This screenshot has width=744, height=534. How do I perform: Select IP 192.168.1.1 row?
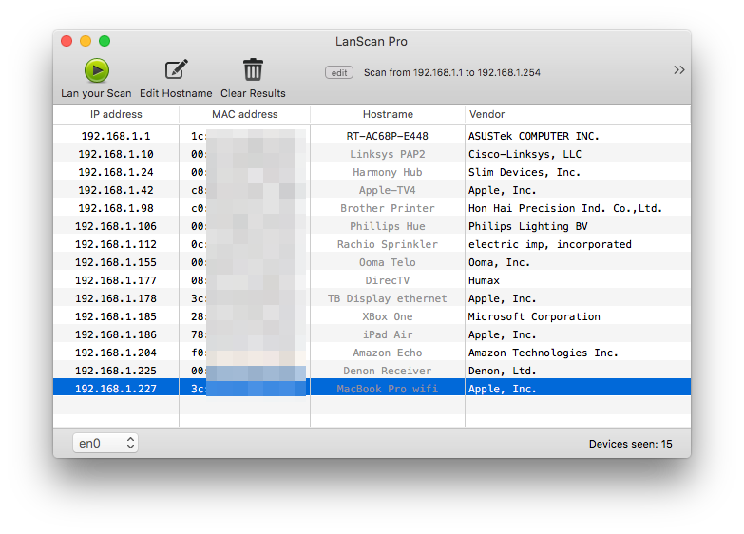tap(372, 136)
